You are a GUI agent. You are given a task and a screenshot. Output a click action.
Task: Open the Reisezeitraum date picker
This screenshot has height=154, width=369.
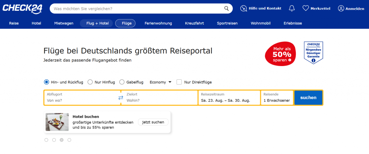[228, 98]
